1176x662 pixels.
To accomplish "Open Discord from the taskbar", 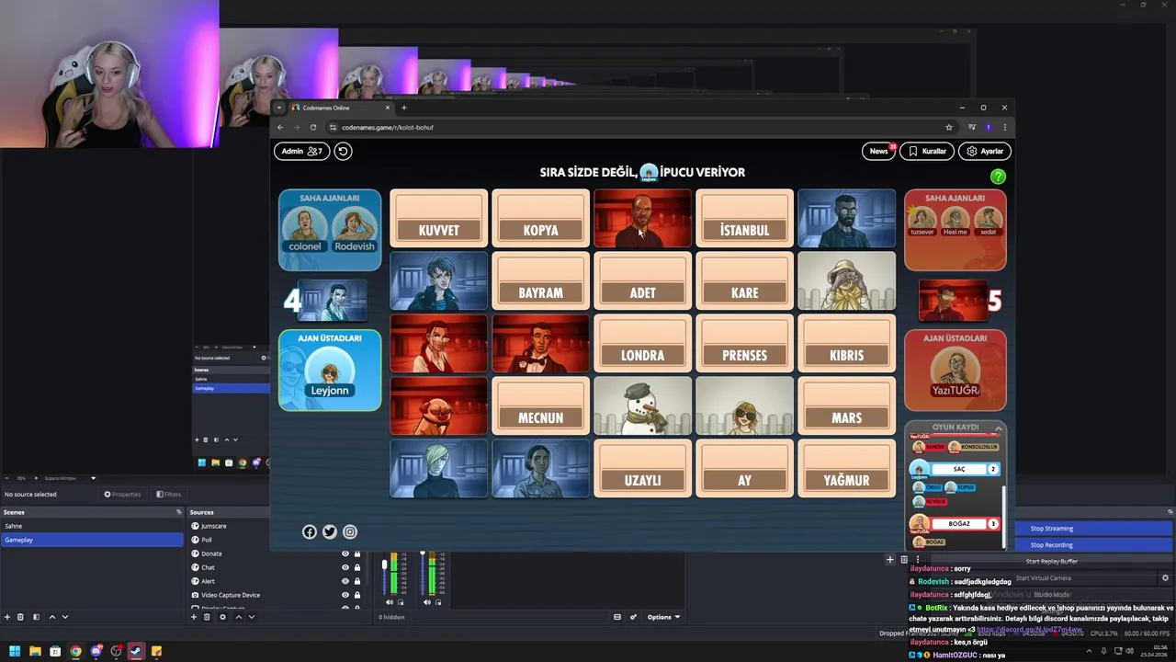I will pos(96,651).
